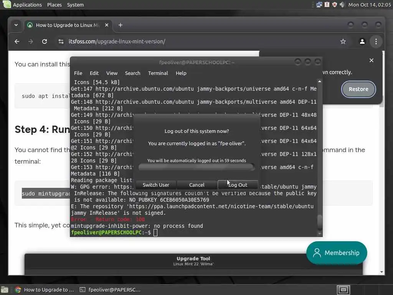Click the terminal prompt line
The image size is (393, 295).
114,232
